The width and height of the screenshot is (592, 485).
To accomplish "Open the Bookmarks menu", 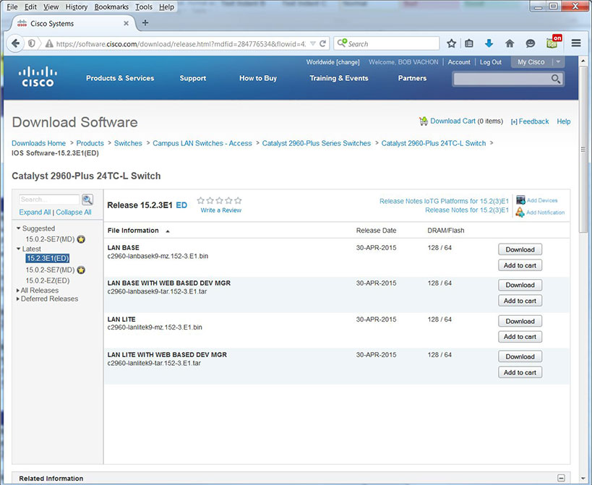I will 111,7.
